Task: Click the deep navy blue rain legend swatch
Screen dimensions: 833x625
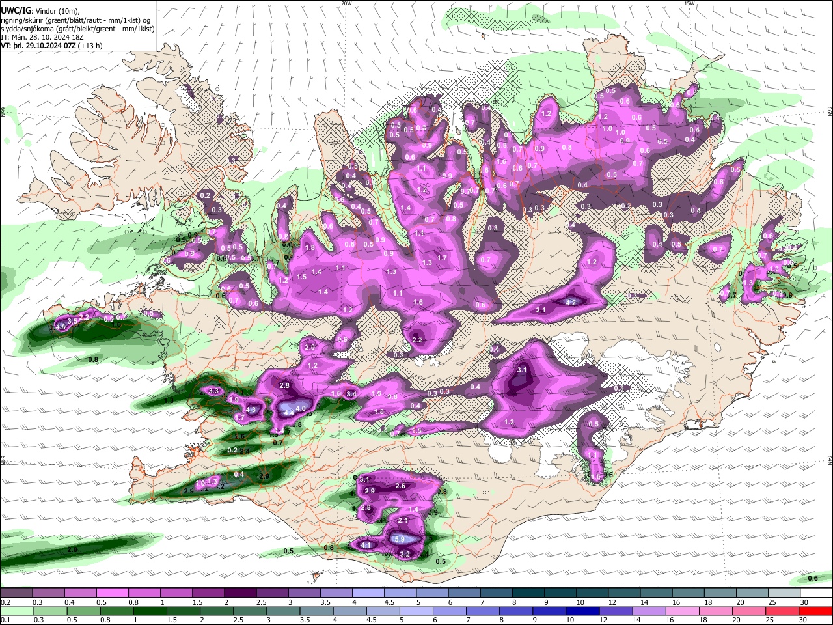Action: click(582, 611)
